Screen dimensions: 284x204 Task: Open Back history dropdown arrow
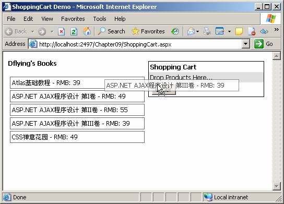[x=32, y=31]
